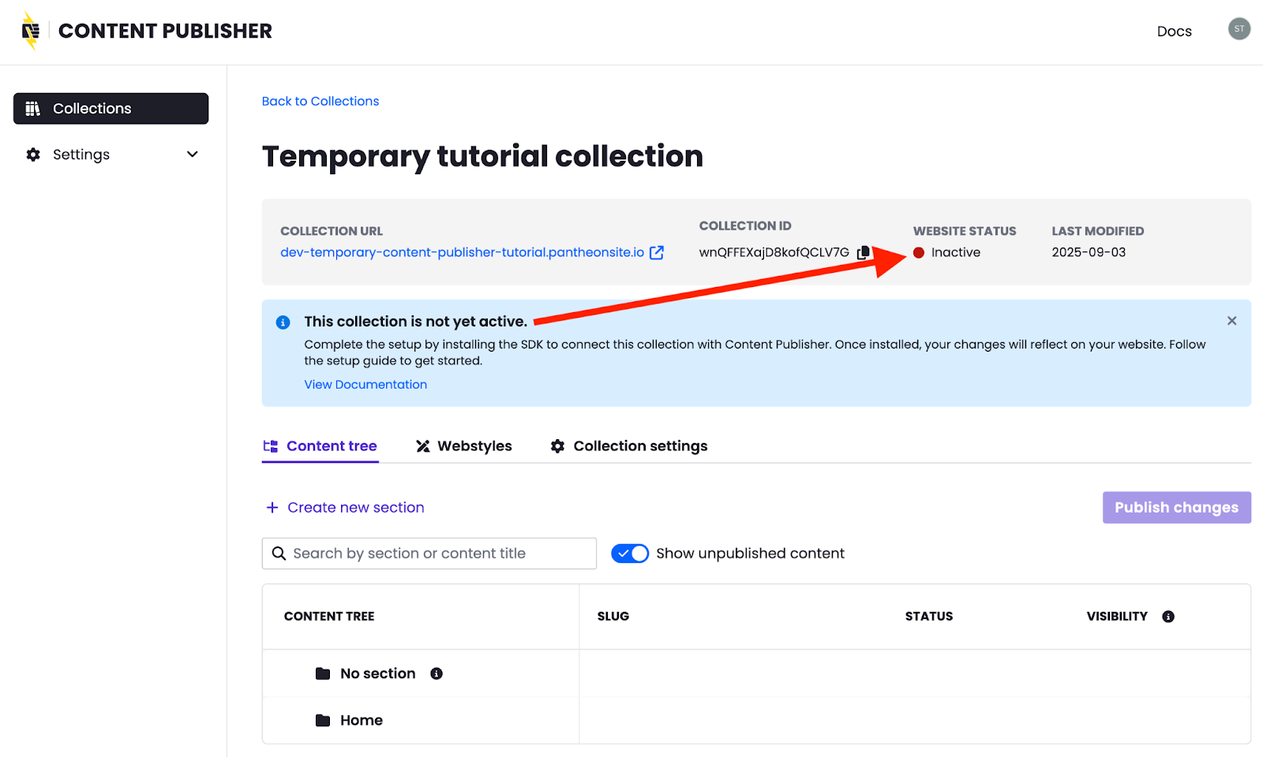1263x757 pixels.
Task: Click the Content Publisher lightning logo
Action: point(31,31)
